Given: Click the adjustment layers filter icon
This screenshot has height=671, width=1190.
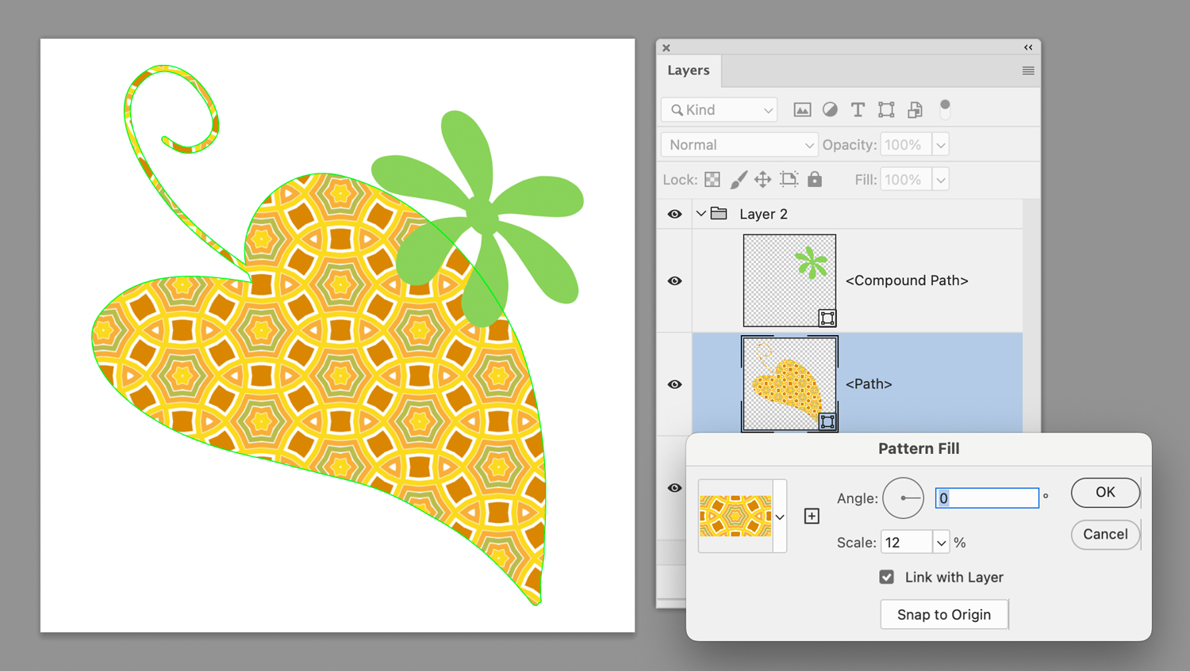Looking at the screenshot, I should [829, 109].
